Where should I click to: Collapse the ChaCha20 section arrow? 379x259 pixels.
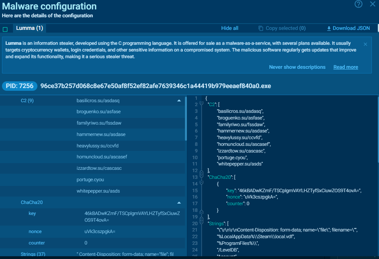coord(179,202)
